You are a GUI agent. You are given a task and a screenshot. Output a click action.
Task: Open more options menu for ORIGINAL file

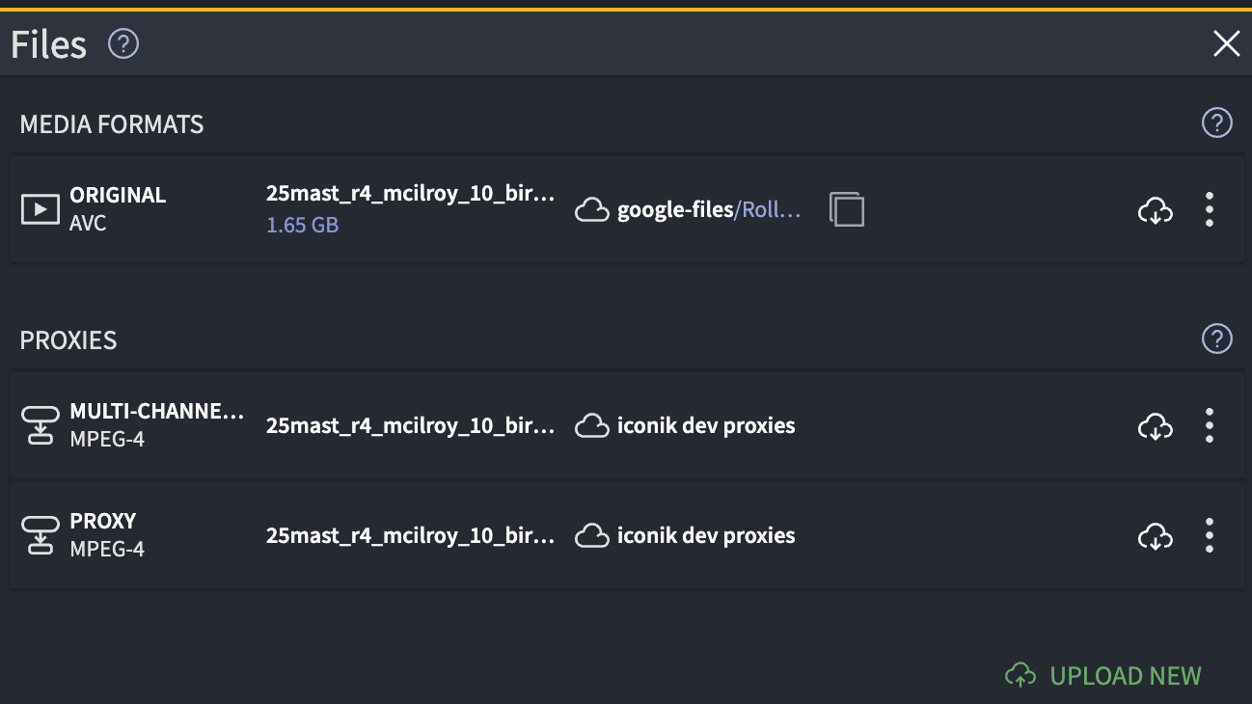tap(1209, 209)
